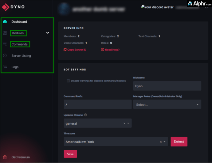The height and width of the screenshot is (163, 212).
Task: Open Commands in the sidebar
Action: coord(19,44)
